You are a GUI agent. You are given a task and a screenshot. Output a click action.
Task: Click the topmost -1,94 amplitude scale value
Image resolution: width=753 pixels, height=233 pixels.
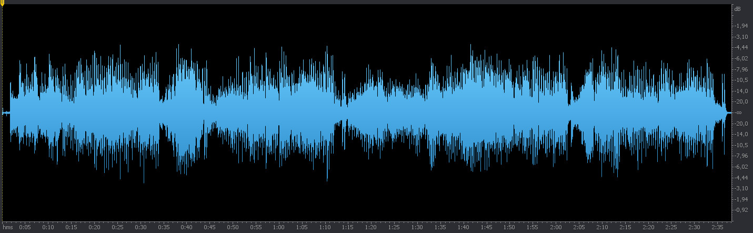click(742, 26)
